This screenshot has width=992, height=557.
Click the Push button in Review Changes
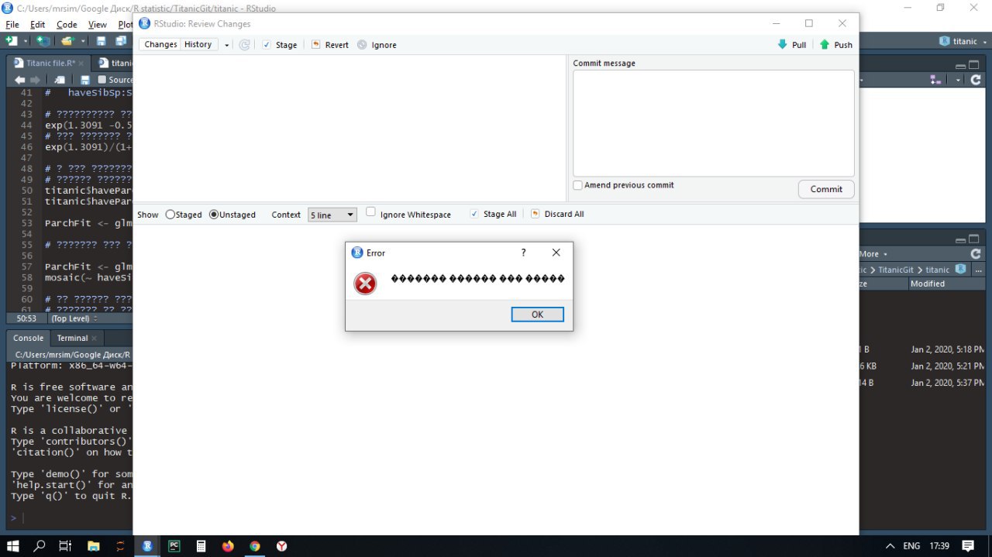coord(836,45)
